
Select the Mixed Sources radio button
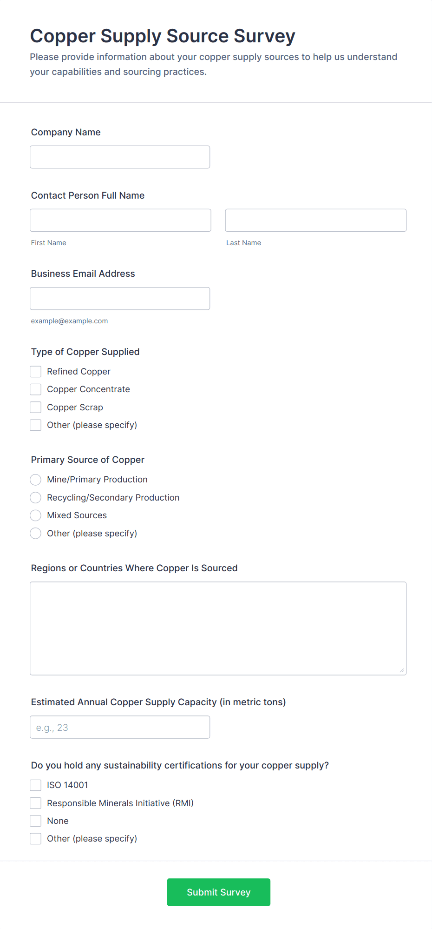[35, 515]
